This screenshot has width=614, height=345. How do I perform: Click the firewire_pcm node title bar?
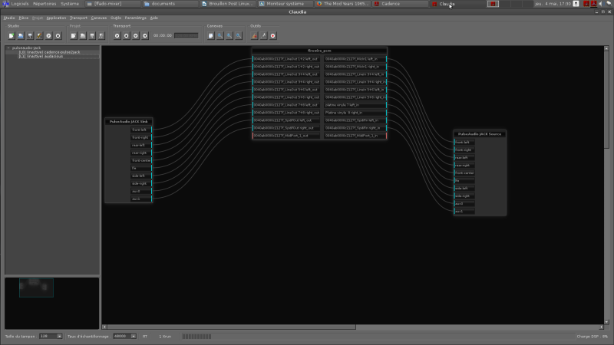tap(319, 50)
